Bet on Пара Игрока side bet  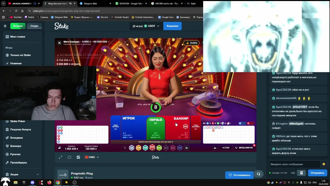115,128
